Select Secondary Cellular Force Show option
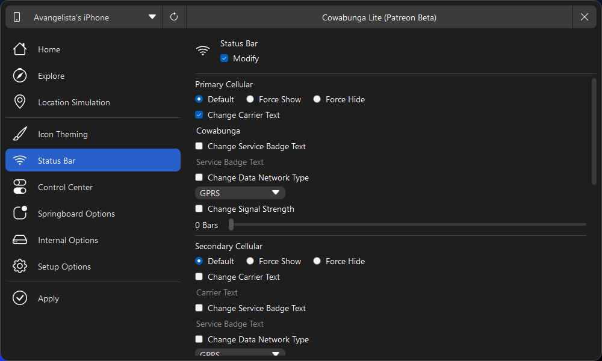The height and width of the screenshot is (361, 602). pyautogui.click(x=250, y=261)
